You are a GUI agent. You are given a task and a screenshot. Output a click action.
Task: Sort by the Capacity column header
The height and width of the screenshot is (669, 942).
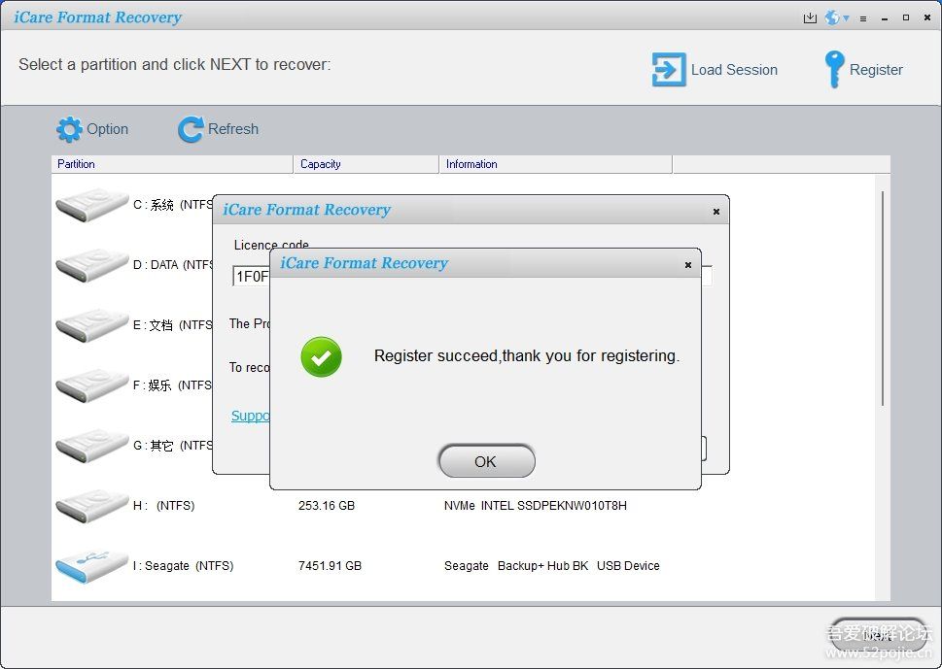click(x=366, y=164)
